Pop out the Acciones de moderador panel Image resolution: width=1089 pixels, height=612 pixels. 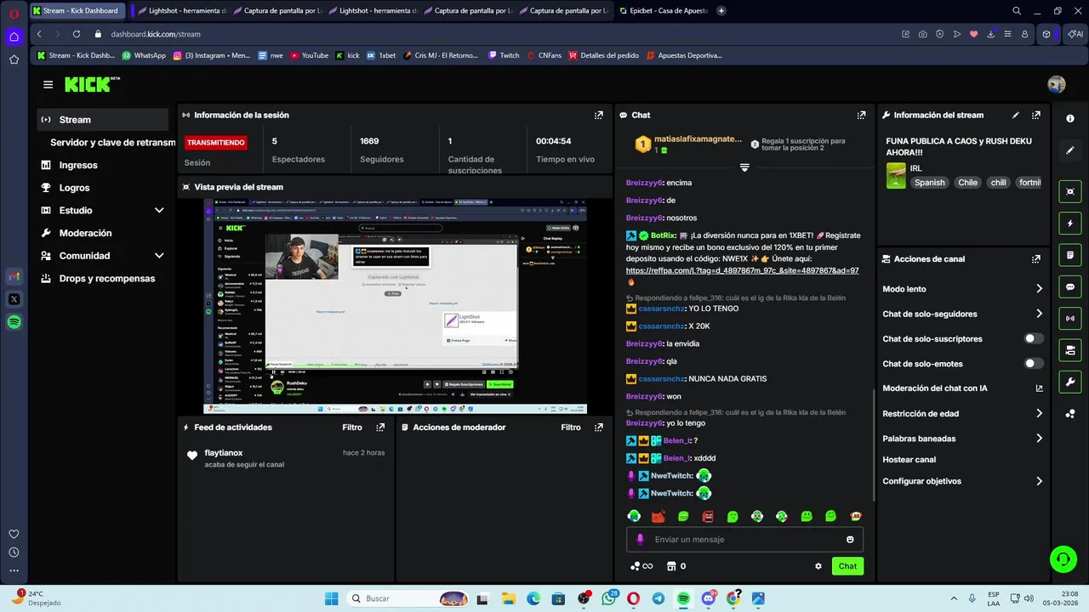[599, 428]
